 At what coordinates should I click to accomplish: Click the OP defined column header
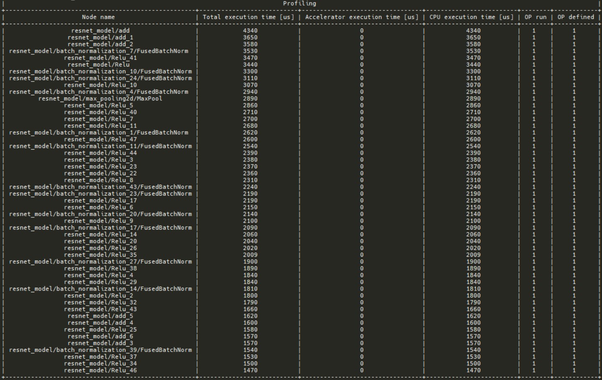(x=576, y=17)
